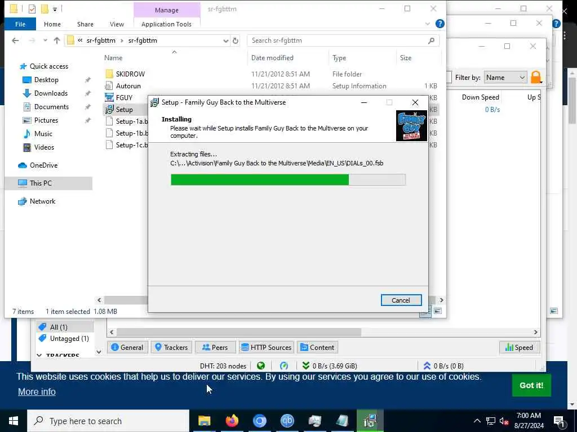Click the up one level arrow
This screenshot has height=432, width=577.
tap(57, 40)
